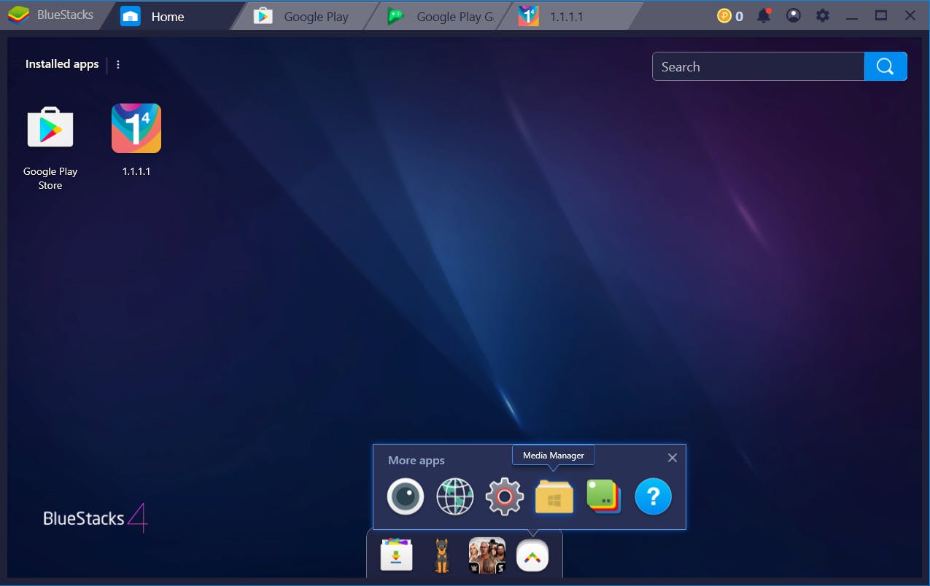930x586 pixels.
Task: Click the search magnifier button
Action: pyautogui.click(x=886, y=66)
